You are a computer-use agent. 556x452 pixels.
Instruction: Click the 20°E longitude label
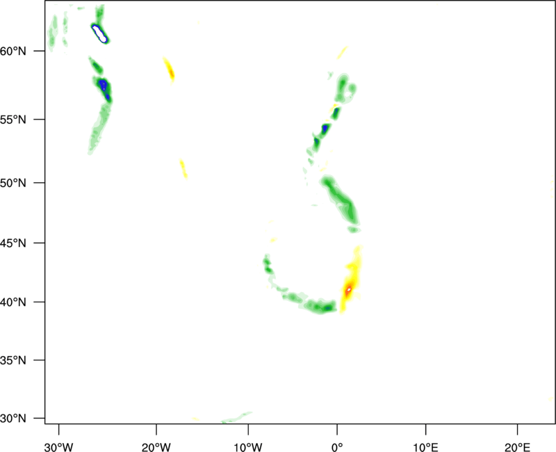coord(517,447)
